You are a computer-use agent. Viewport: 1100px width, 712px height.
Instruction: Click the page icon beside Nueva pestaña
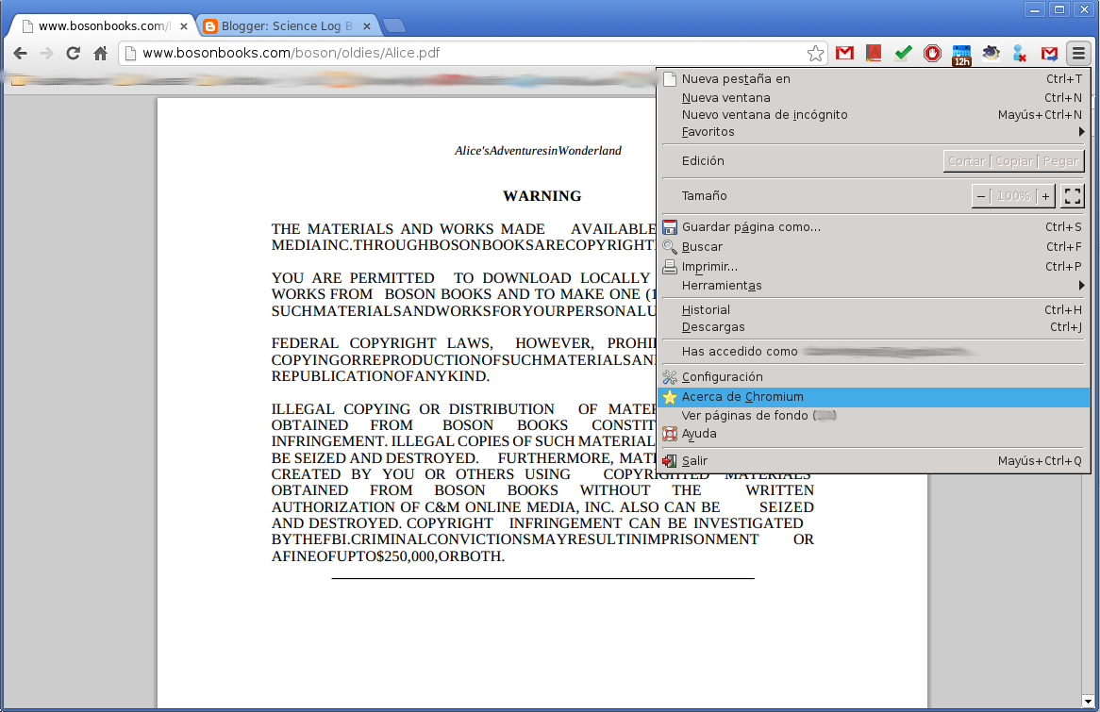[x=670, y=78]
